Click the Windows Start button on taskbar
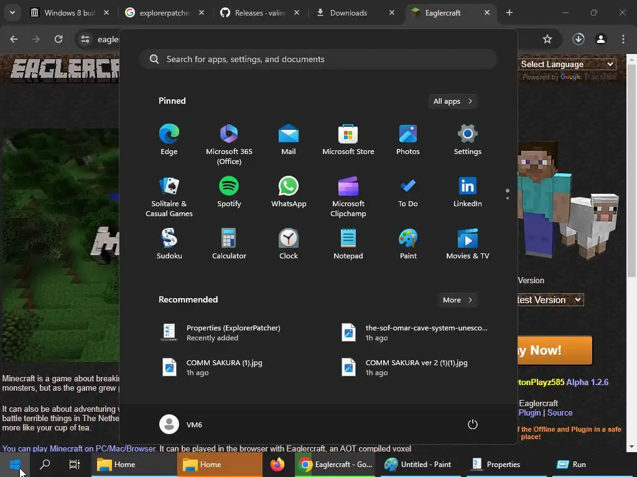This screenshot has width=637, height=477. (x=15, y=465)
